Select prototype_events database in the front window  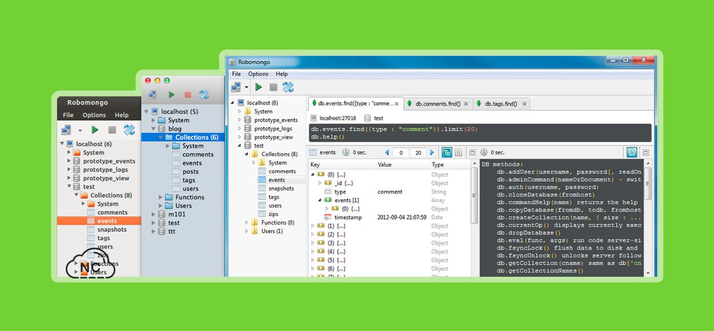[x=276, y=120]
